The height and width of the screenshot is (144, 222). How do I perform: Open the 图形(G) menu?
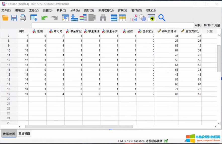[x=89, y=10]
